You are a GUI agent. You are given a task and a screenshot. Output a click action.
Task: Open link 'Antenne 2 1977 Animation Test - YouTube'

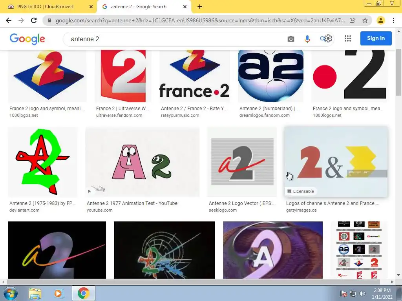(132, 203)
